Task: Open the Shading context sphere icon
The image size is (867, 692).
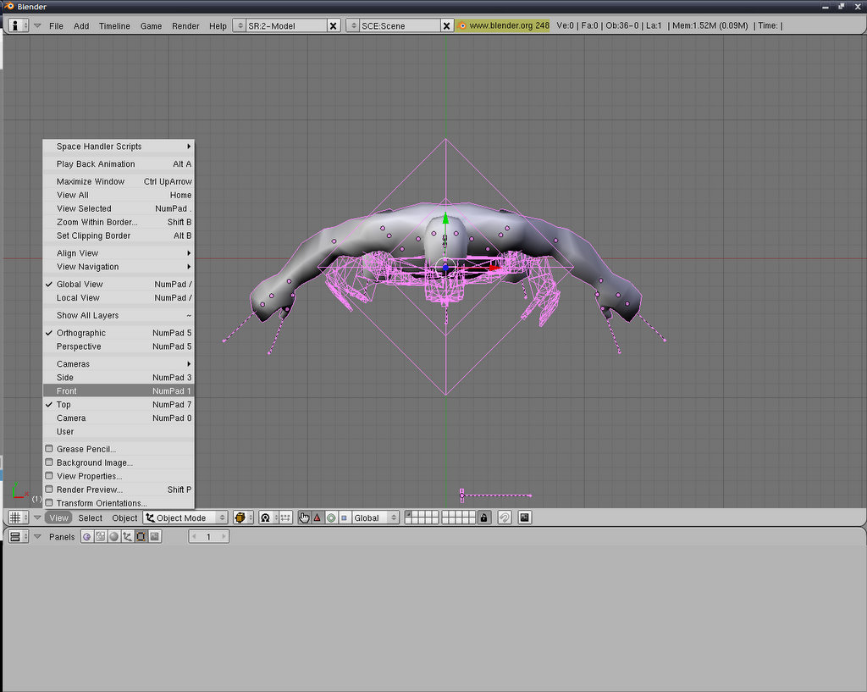Action: (x=113, y=537)
